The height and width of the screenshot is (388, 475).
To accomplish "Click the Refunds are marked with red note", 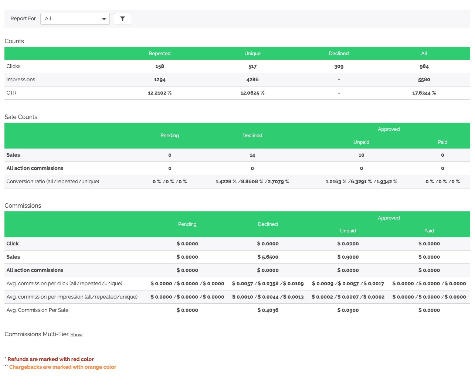I will (51, 359).
